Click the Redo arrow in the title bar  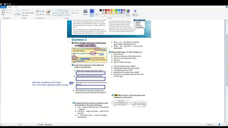(10, 4)
